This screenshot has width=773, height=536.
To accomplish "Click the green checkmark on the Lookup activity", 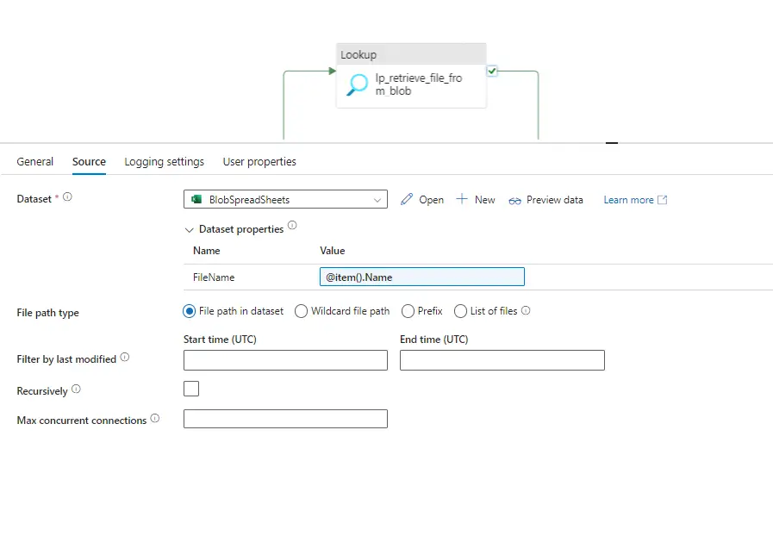I will coord(491,71).
